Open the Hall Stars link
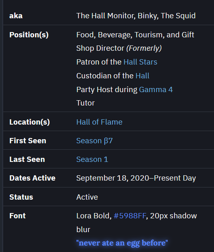 (x=141, y=62)
